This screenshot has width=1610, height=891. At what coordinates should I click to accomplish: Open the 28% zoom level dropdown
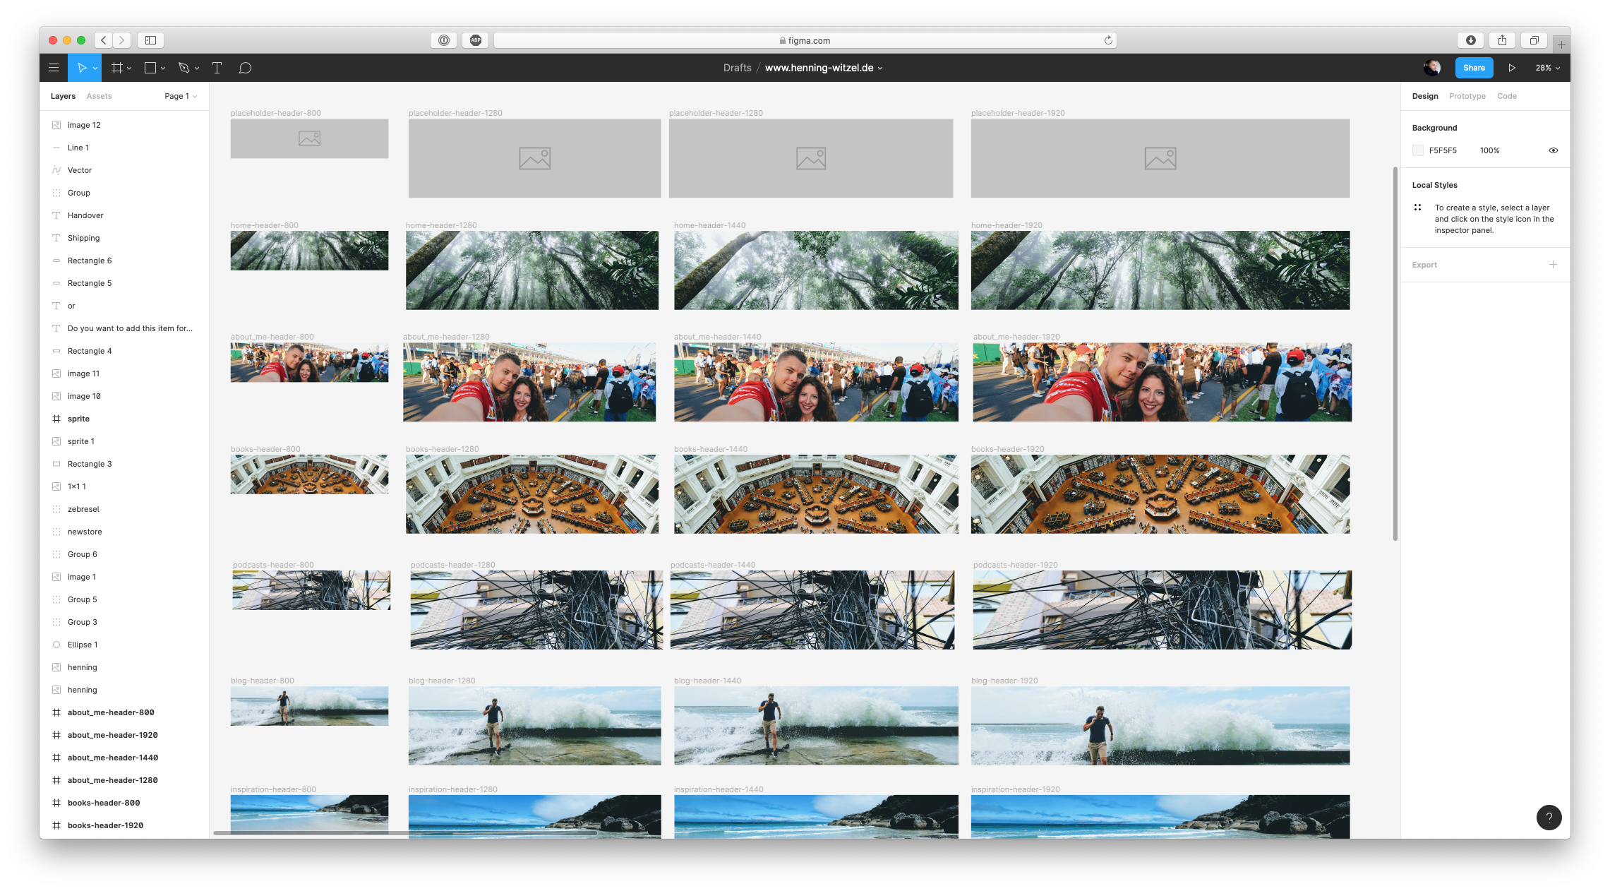pos(1547,68)
